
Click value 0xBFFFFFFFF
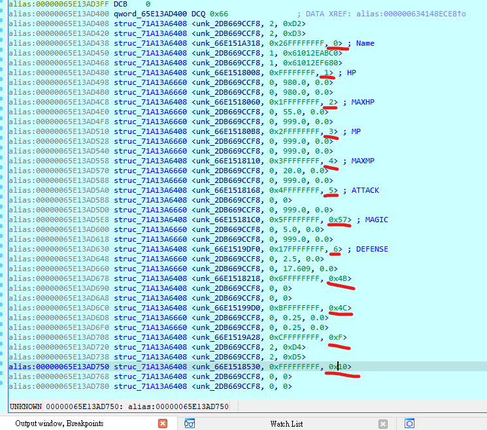pos(294,308)
